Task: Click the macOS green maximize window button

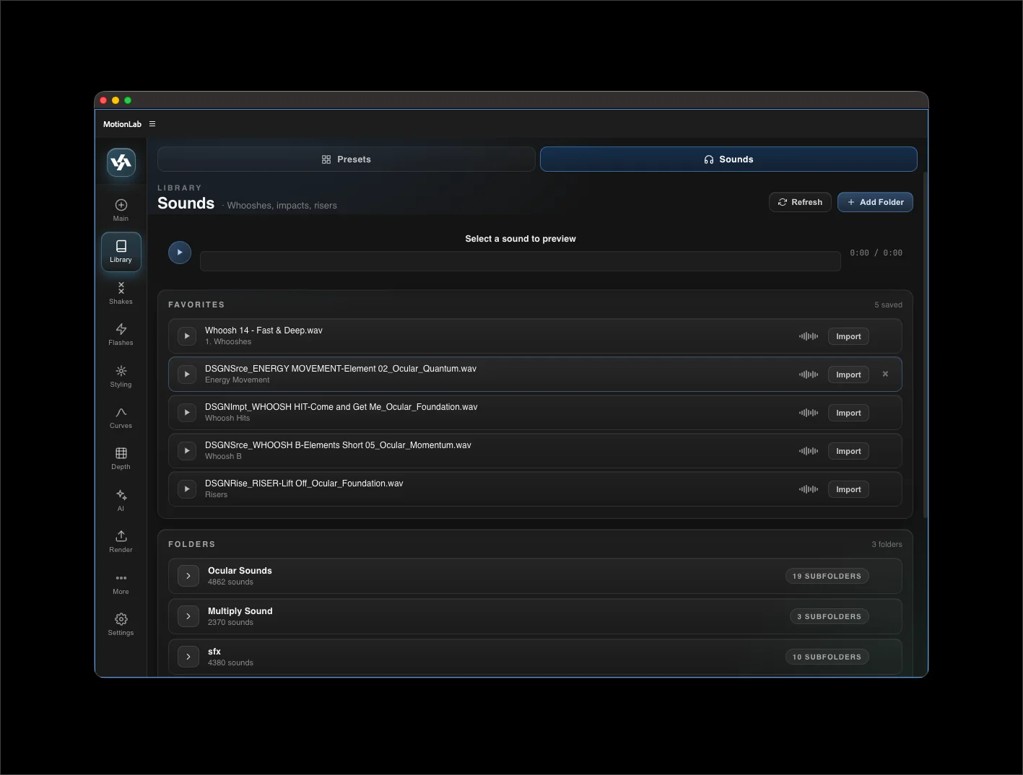Action: click(x=128, y=100)
